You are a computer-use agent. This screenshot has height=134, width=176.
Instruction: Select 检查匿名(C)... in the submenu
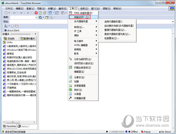click(117, 38)
